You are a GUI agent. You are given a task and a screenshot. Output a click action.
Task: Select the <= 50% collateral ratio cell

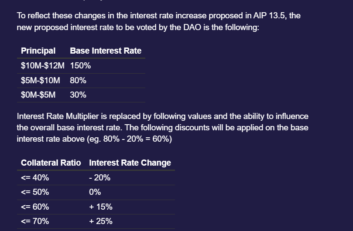tap(35, 192)
